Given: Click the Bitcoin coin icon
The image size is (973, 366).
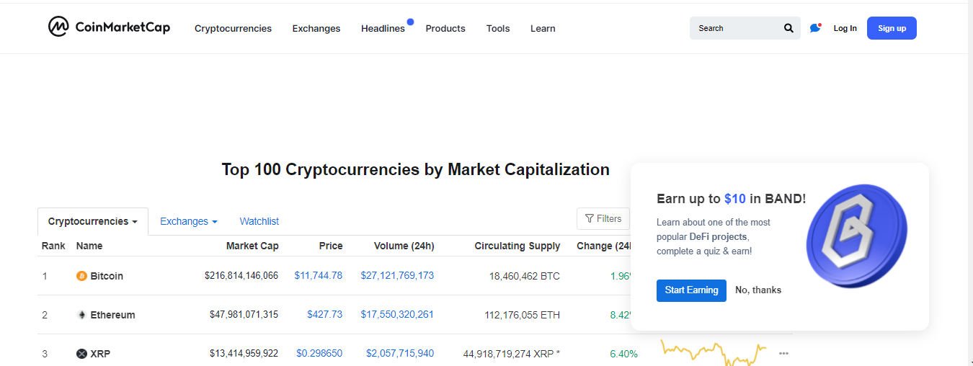Looking at the screenshot, I should [x=81, y=276].
